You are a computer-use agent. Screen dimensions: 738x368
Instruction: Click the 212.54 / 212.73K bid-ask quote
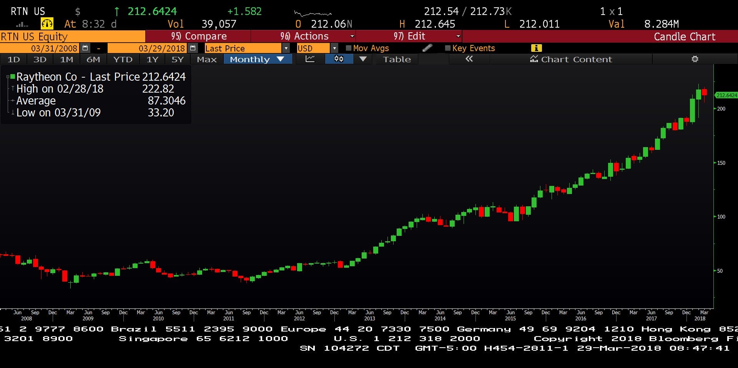coord(468,12)
